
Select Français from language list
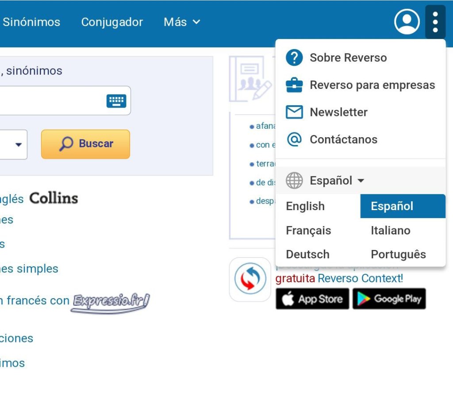[x=308, y=230]
